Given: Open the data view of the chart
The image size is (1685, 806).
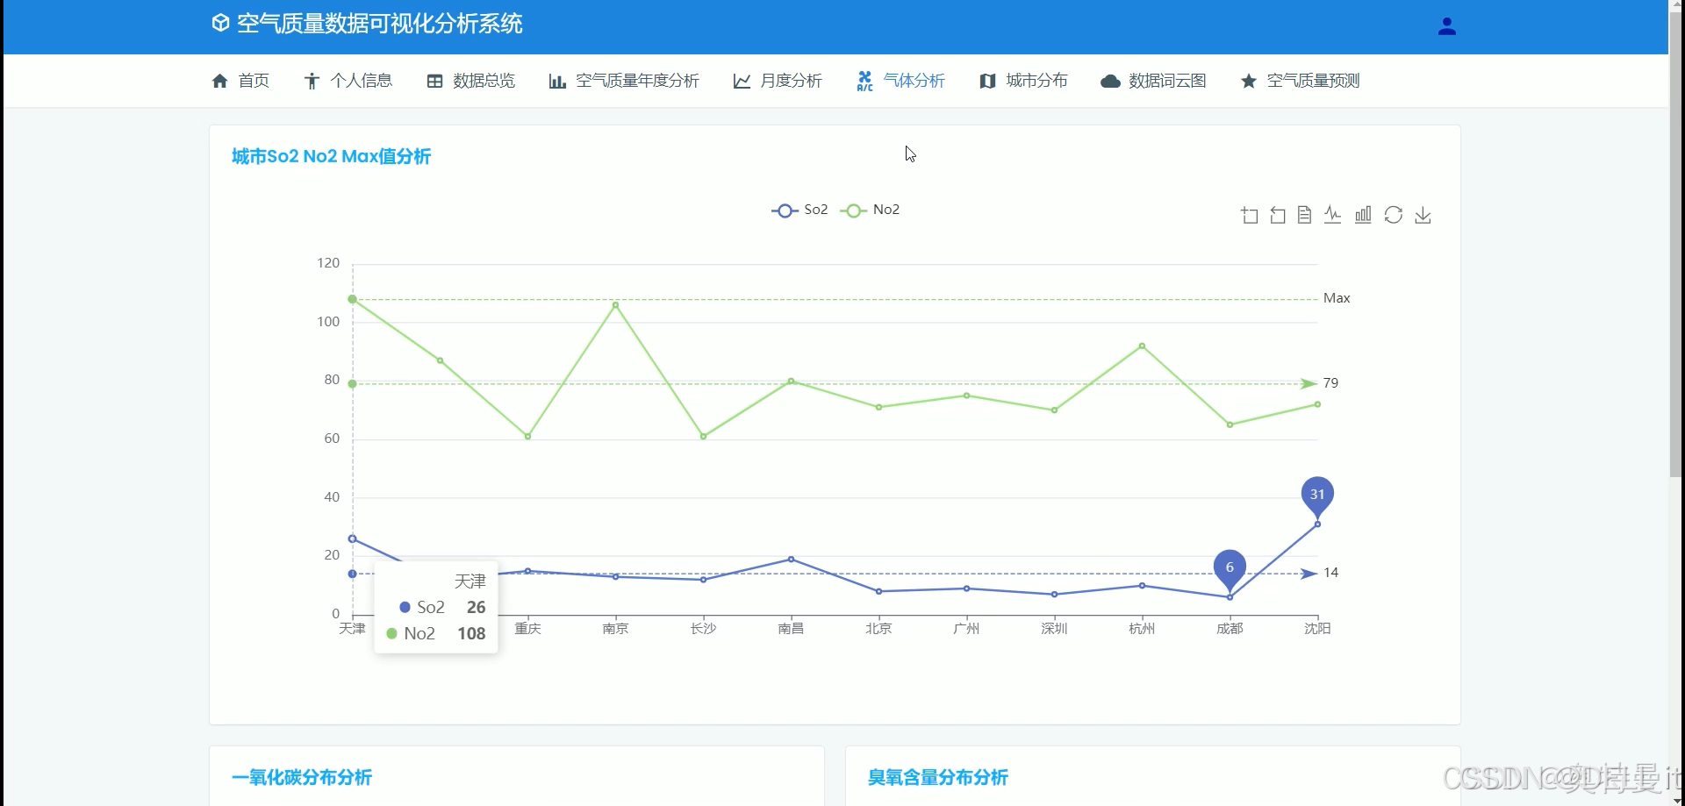Looking at the screenshot, I should pos(1305,214).
